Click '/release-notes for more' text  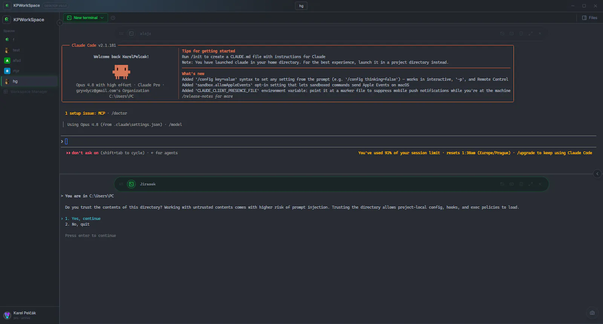(x=207, y=96)
